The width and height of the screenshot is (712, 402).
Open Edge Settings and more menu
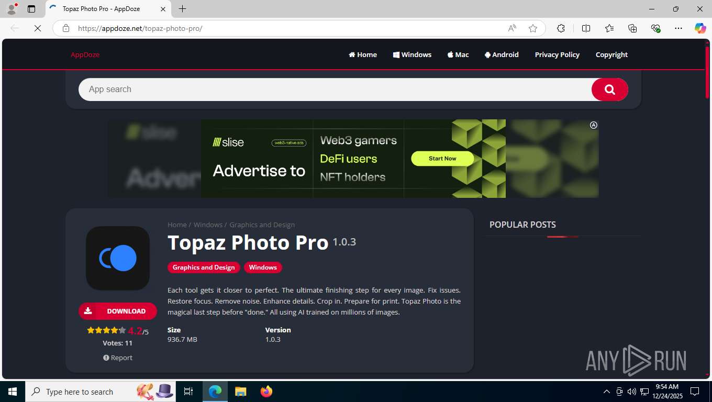(678, 28)
